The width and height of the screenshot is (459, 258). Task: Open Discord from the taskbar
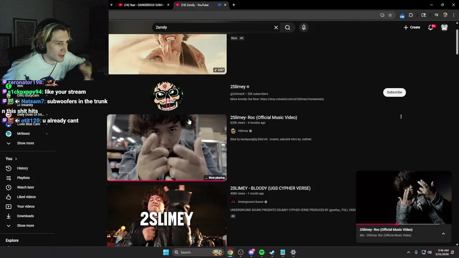click(x=251, y=252)
